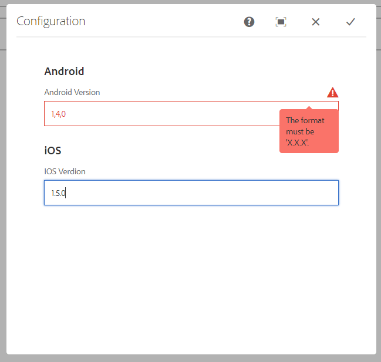Click the format error tooltip message
381x362 pixels.
click(309, 131)
